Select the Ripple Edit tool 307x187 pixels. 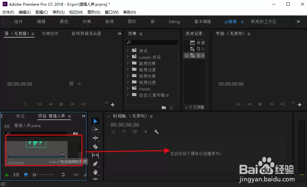tap(95, 138)
